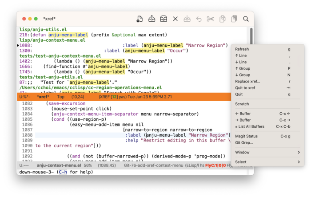Click the save buffer toolbar icon

click(x=187, y=19)
